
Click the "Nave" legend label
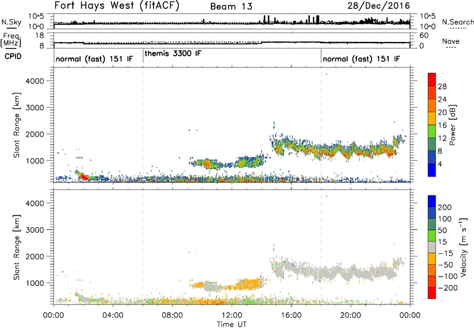pyautogui.click(x=451, y=41)
